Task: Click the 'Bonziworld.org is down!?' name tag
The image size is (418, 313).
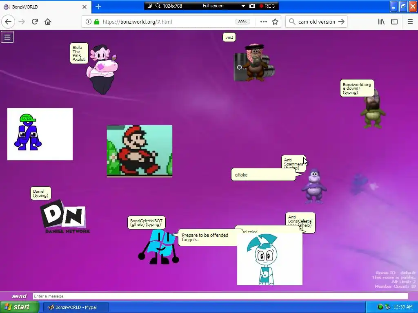Action: 357,88
